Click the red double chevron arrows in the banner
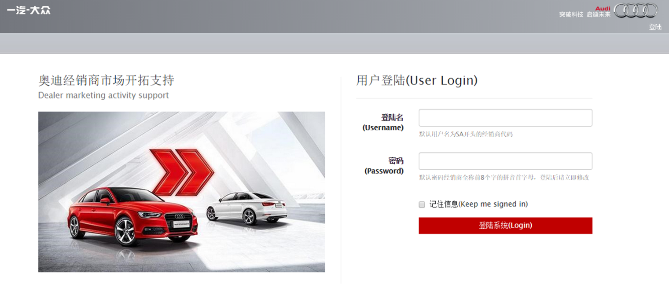Image resolution: width=669 pixels, height=295 pixels. [x=181, y=172]
